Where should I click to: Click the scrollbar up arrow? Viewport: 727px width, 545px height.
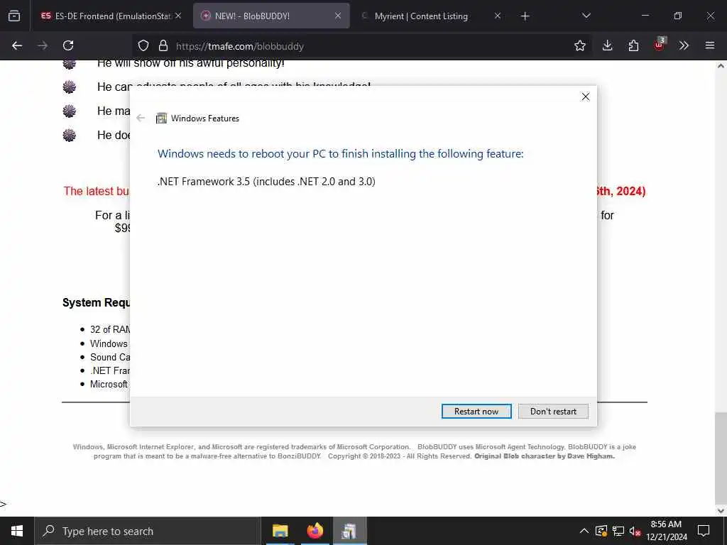721,66
